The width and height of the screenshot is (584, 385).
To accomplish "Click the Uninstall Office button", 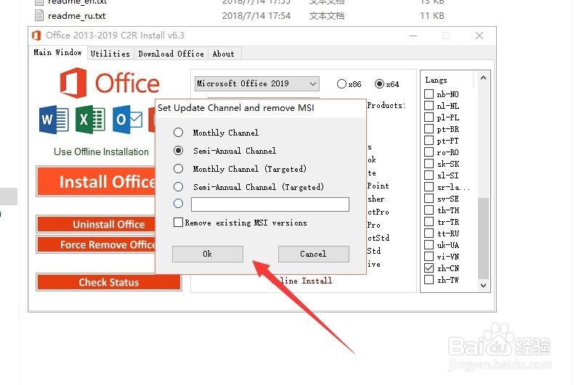I will tap(96, 224).
